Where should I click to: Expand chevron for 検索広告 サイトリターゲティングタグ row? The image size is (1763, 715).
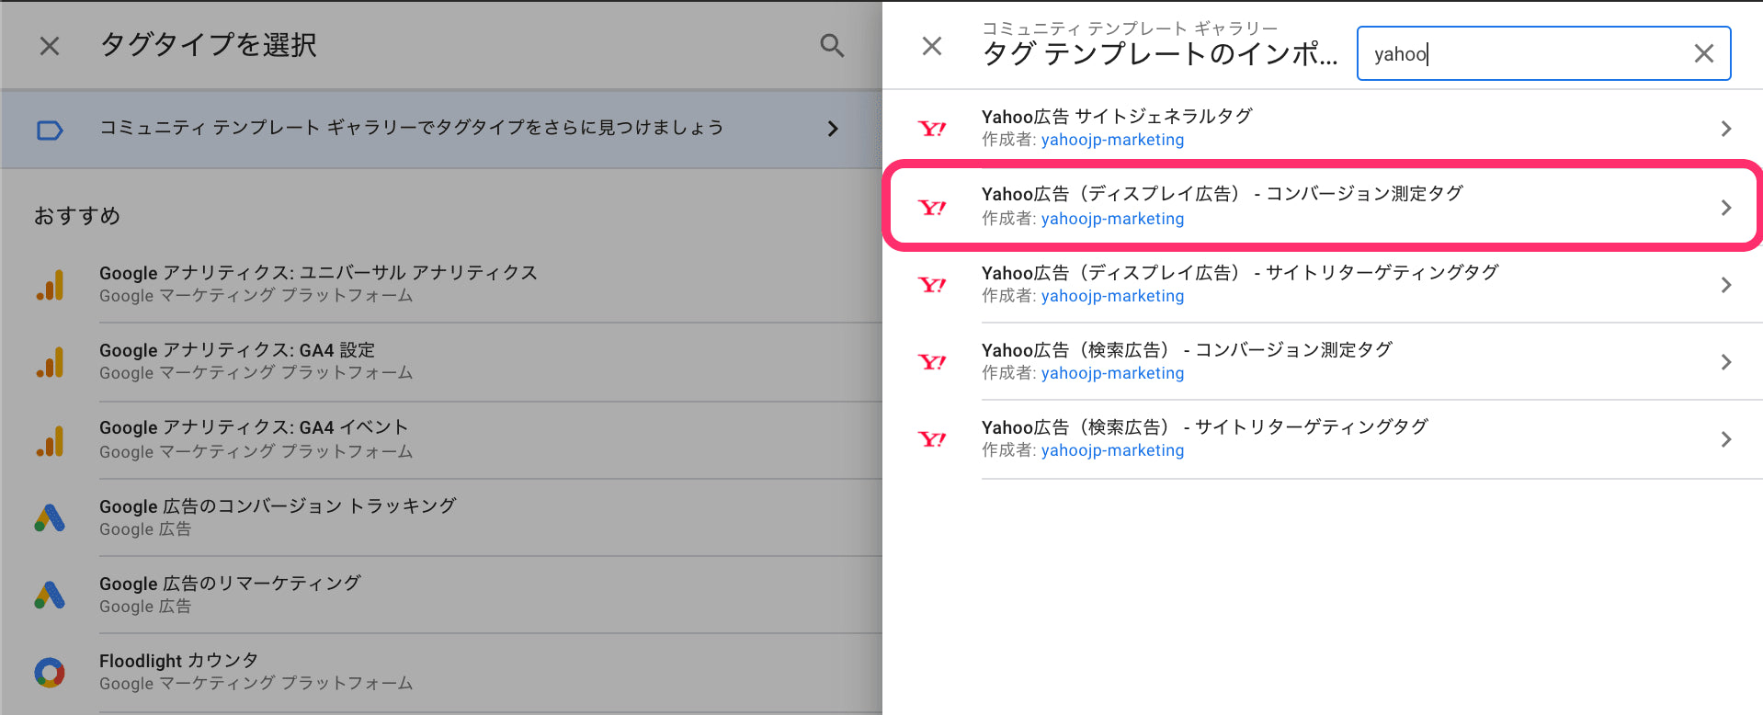[x=1726, y=439]
